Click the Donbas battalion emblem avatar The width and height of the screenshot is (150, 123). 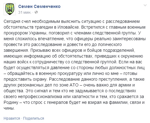coord(10,9)
